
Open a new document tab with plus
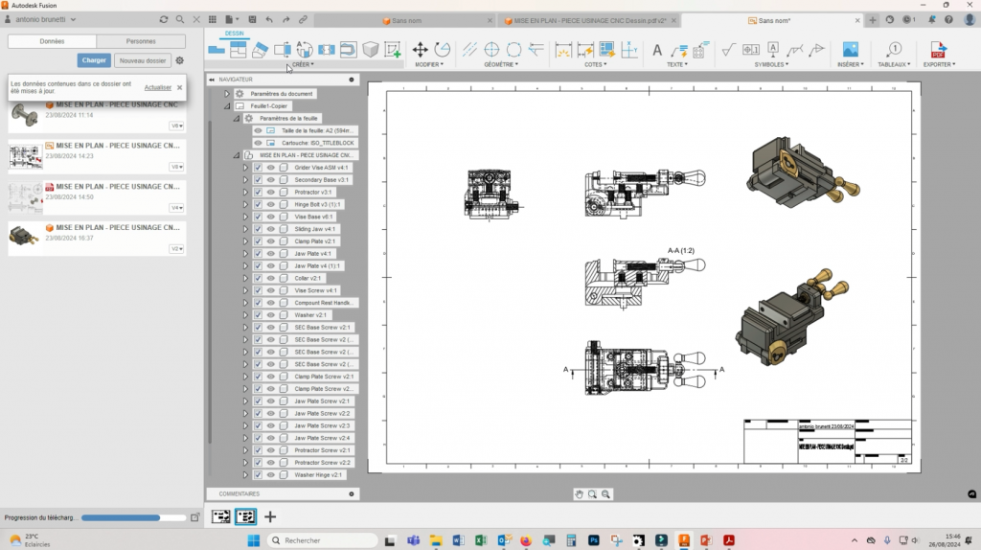pos(872,20)
